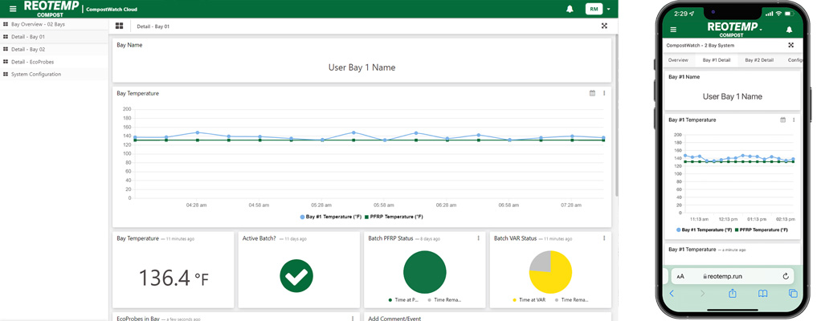The width and height of the screenshot is (821, 321).
Task: Toggle Time at VAR legend entry
Action: pyautogui.click(x=529, y=300)
